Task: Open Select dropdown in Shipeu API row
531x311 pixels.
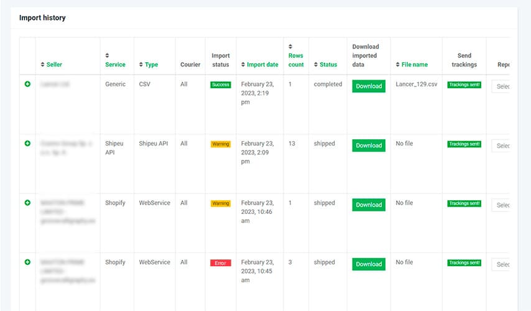Action: [501, 146]
